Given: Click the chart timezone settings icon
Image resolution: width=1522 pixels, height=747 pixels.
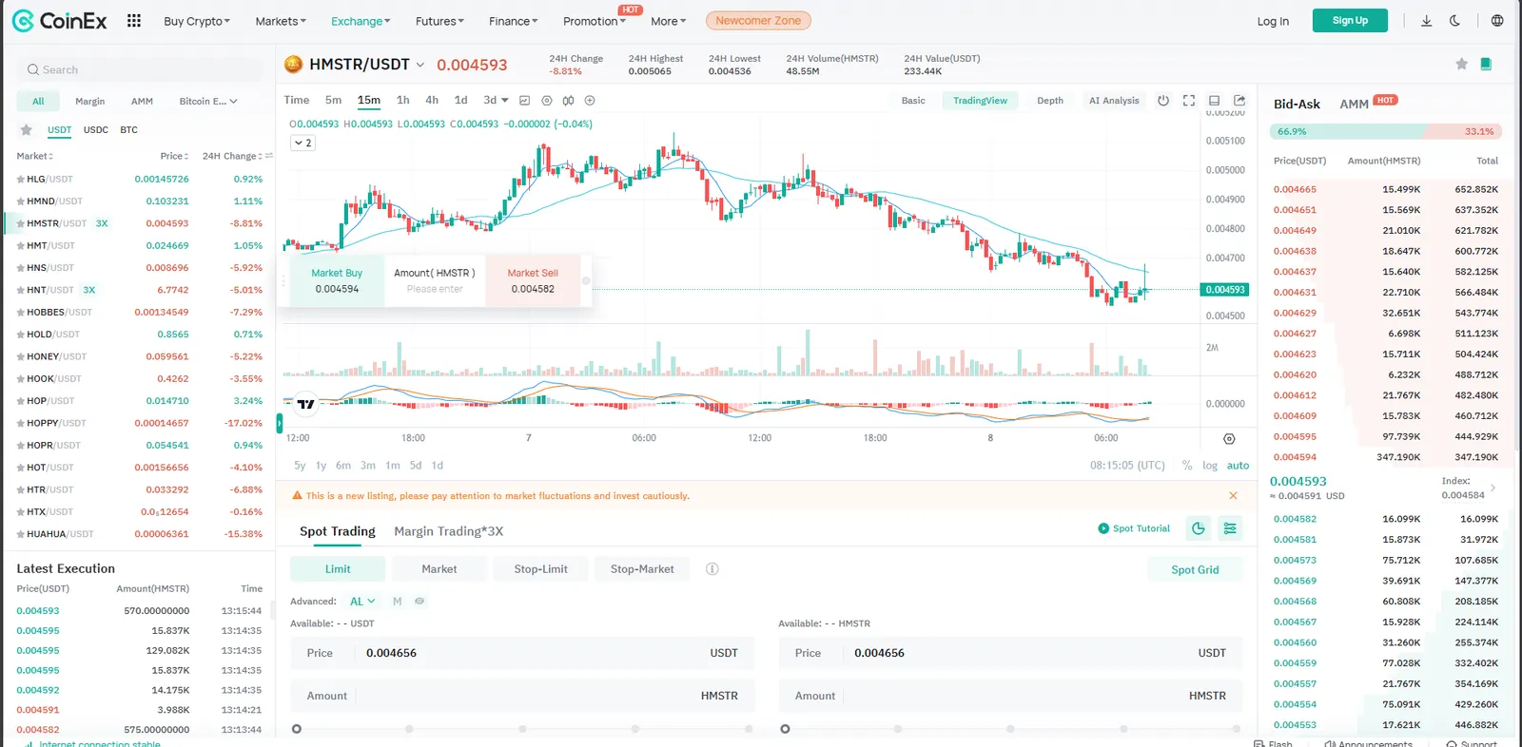Looking at the screenshot, I should [x=1229, y=439].
